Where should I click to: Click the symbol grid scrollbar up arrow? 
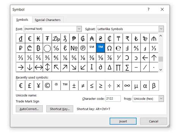point(161,36)
